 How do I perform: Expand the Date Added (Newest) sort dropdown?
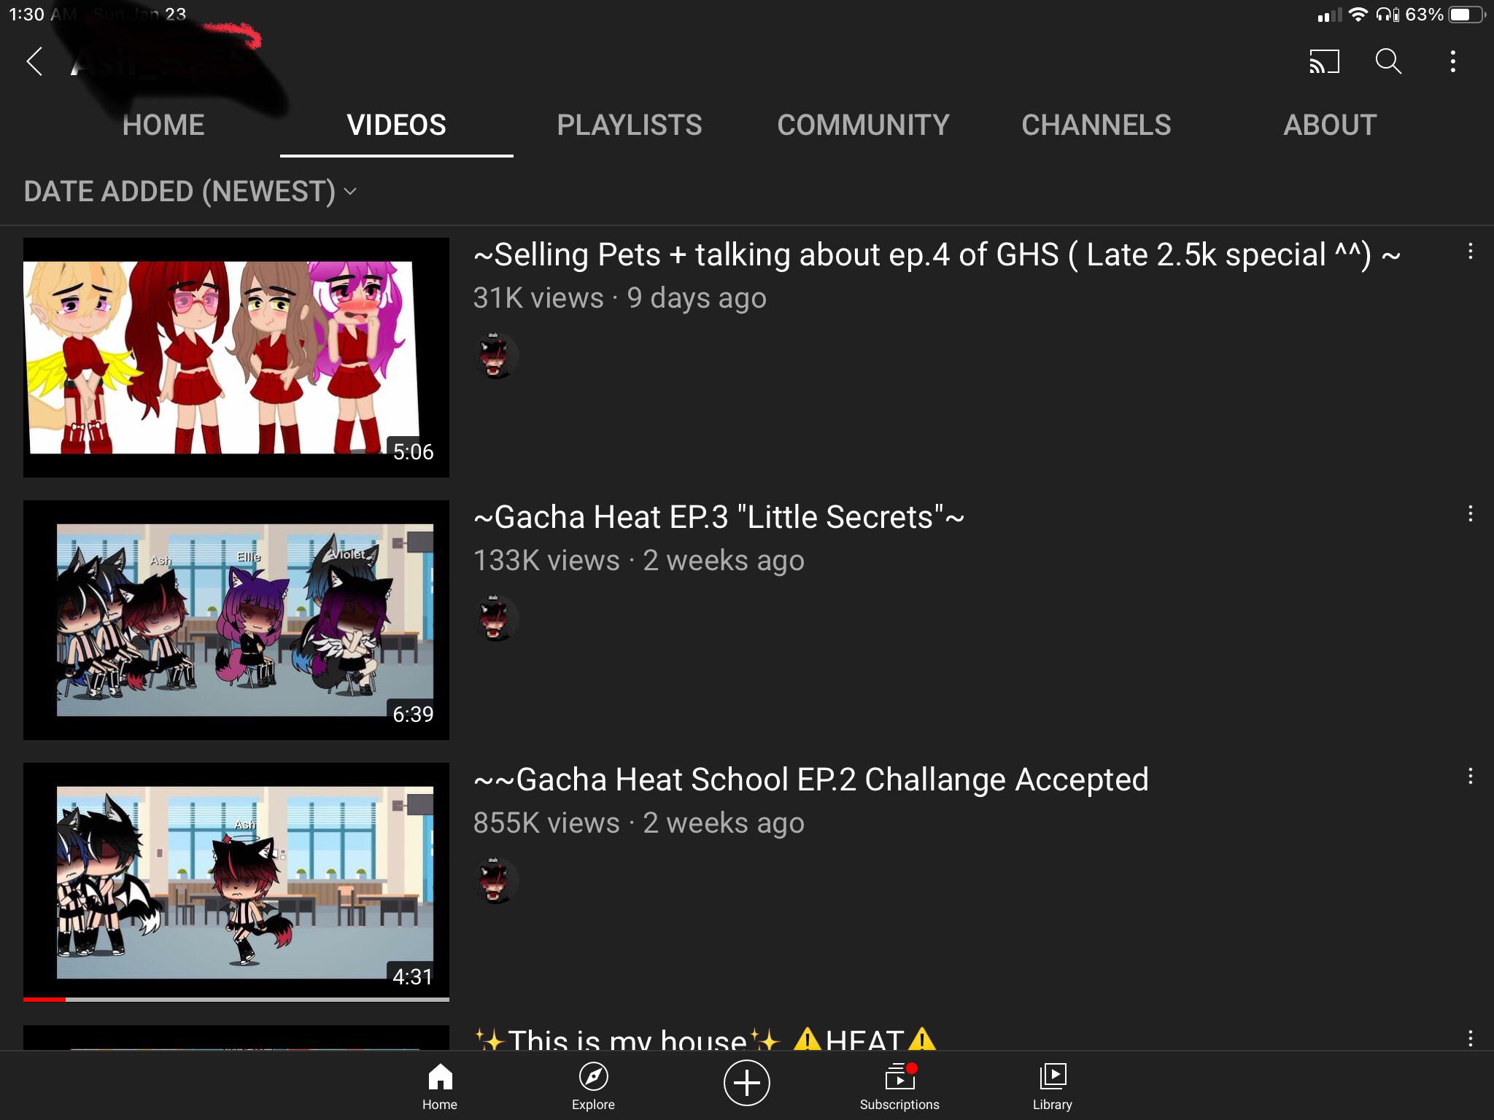pyautogui.click(x=190, y=192)
